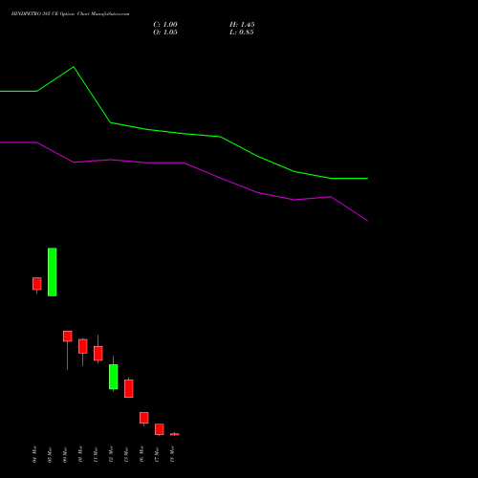Click the 13 Mar date label
Viewport: 478px width, 478px height.
(x=126, y=454)
